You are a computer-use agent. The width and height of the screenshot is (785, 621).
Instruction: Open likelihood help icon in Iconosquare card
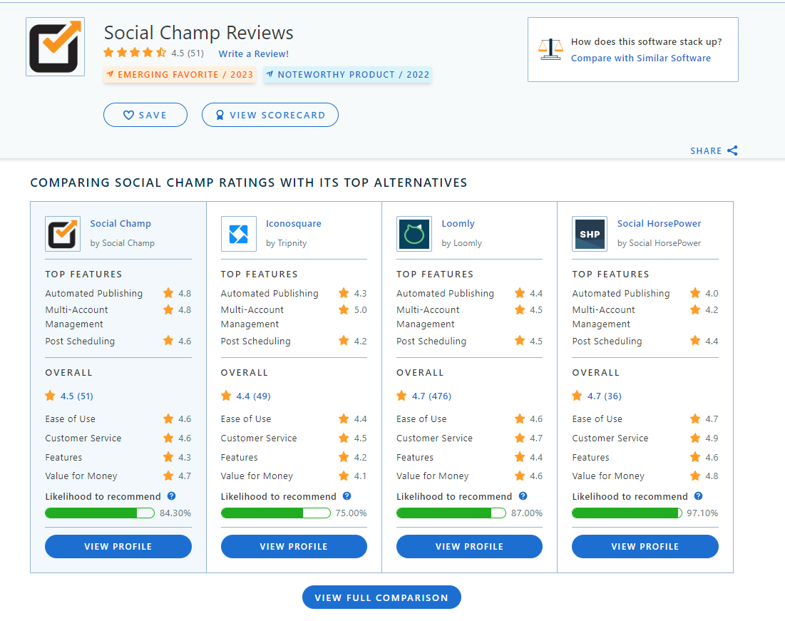347,496
